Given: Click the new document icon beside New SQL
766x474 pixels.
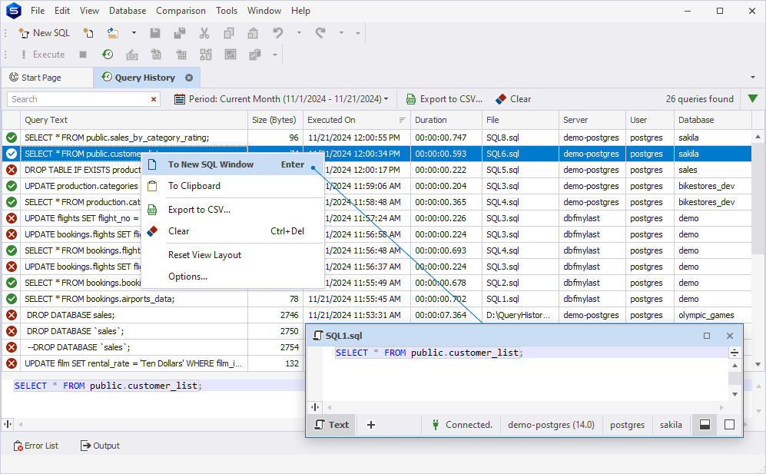Looking at the screenshot, I should point(88,33).
